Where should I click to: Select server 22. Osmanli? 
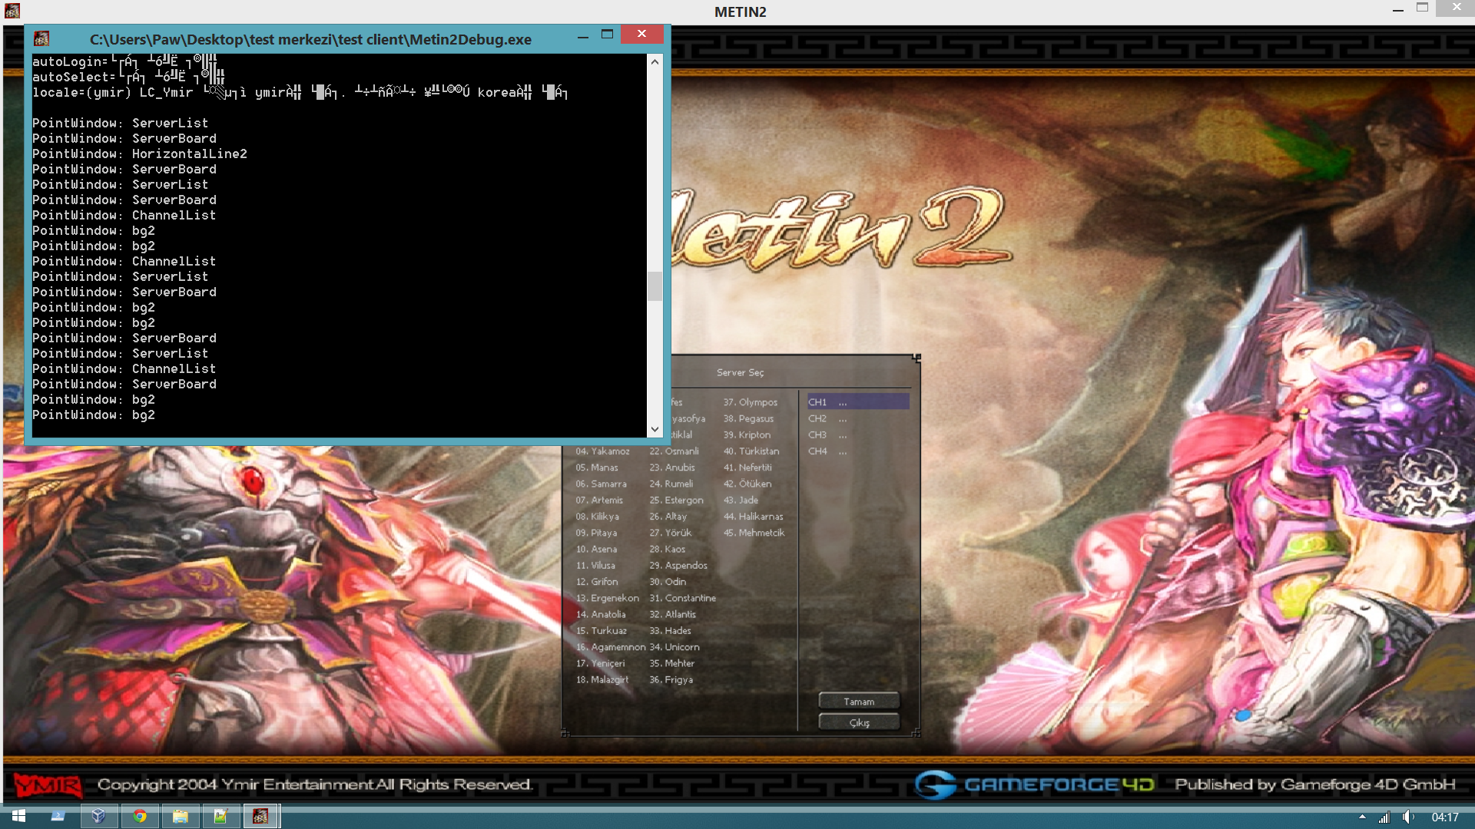click(675, 451)
